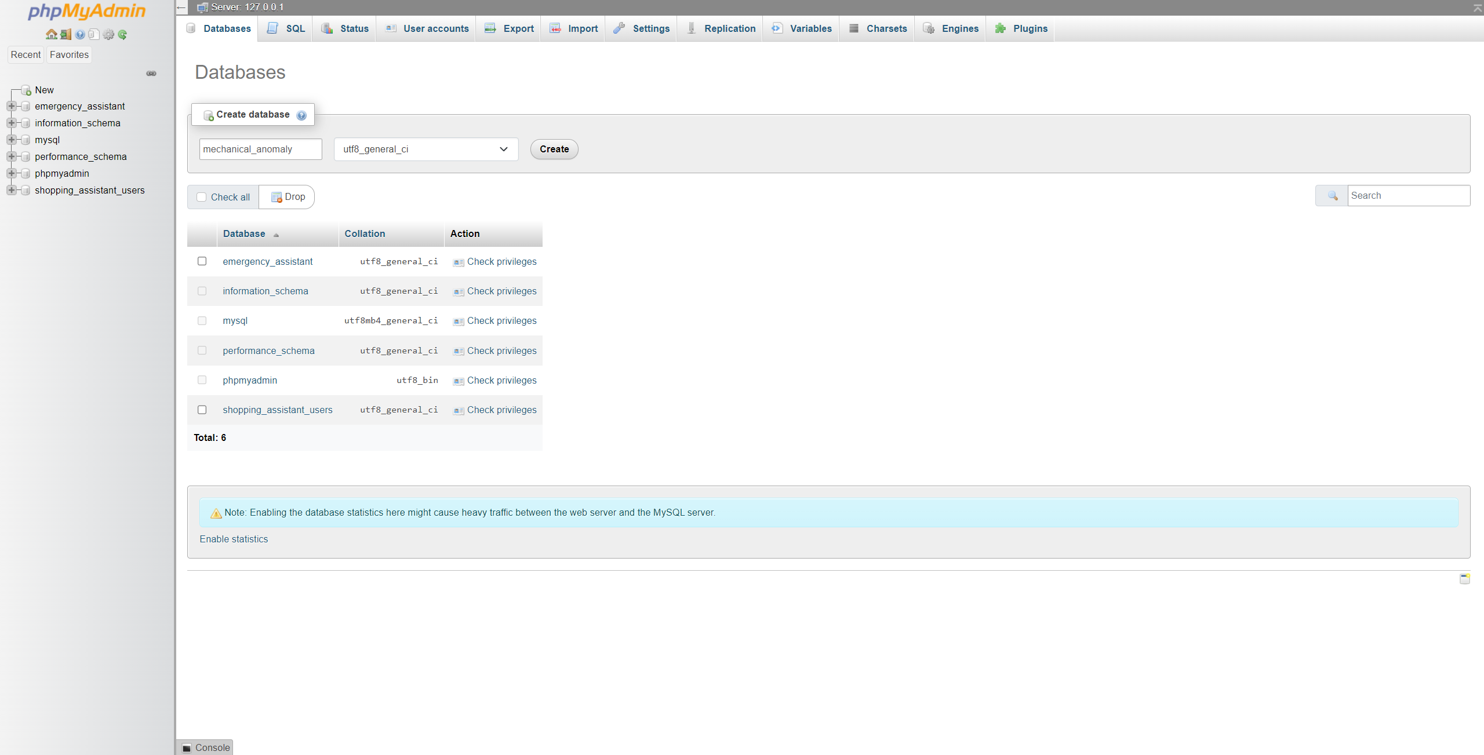Screen dimensions: 1484x755
Task: Switch to the User accounts tab
Action: click(x=427, y=28)
